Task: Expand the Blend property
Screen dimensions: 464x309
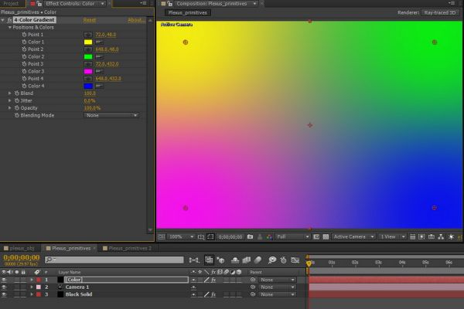Action: pos(10,93)
